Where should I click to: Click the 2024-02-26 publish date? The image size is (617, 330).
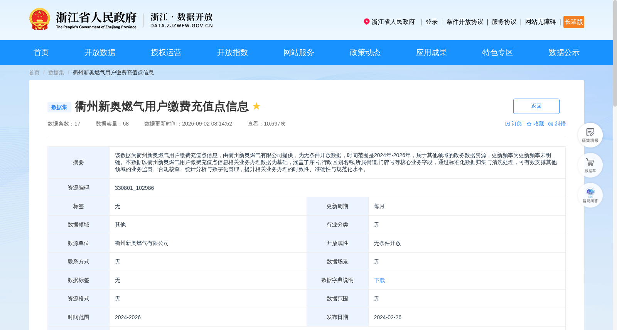point(388,317)
